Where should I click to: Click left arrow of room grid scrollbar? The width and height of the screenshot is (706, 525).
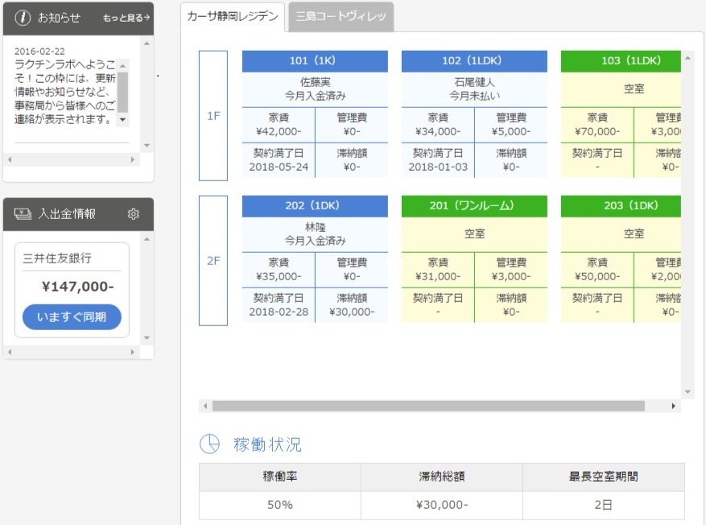tap(205, 406)
